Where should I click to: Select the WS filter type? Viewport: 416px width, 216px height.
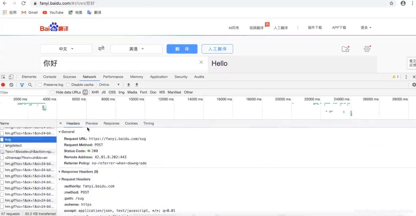[162, 92]
